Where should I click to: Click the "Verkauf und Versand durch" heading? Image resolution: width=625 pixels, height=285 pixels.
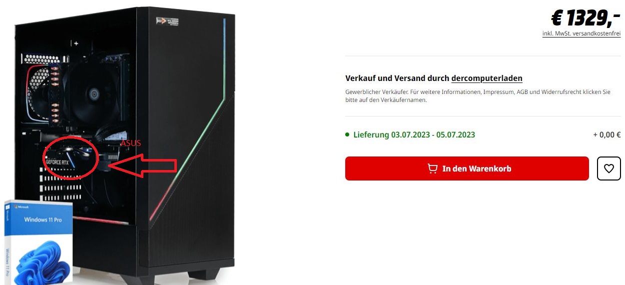pyautogui.click(x=397, y=78)
